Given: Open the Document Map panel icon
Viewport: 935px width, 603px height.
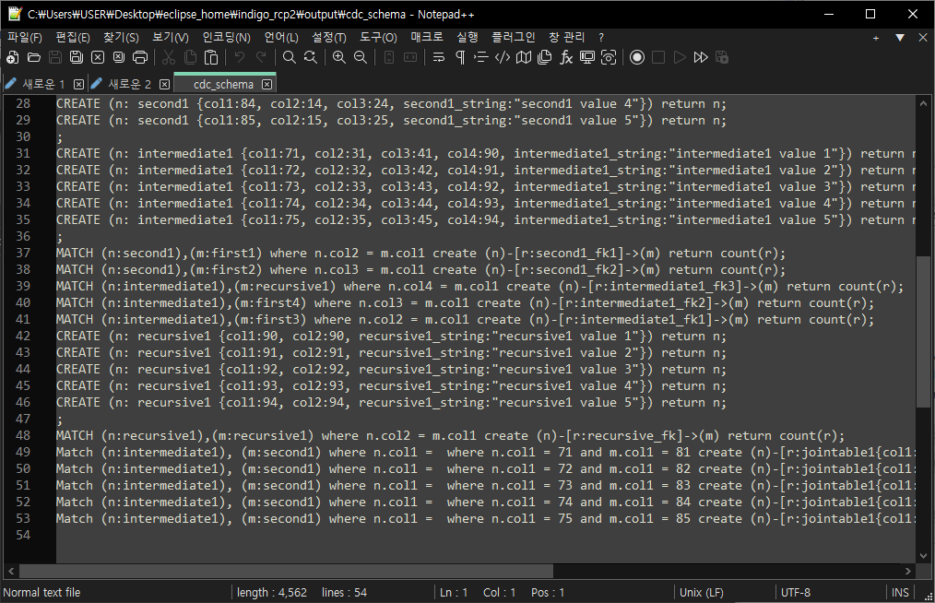Looking at the screenshot, I should pos(524,57).
